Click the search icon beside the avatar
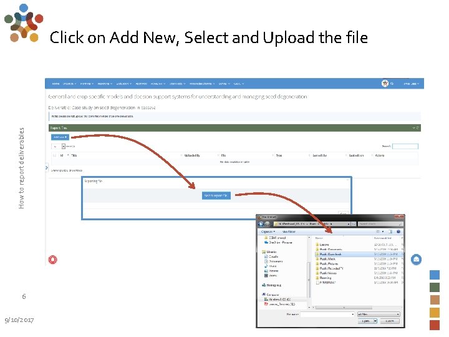This screenshot has height=337, width=449. click(x=392, y=84)
